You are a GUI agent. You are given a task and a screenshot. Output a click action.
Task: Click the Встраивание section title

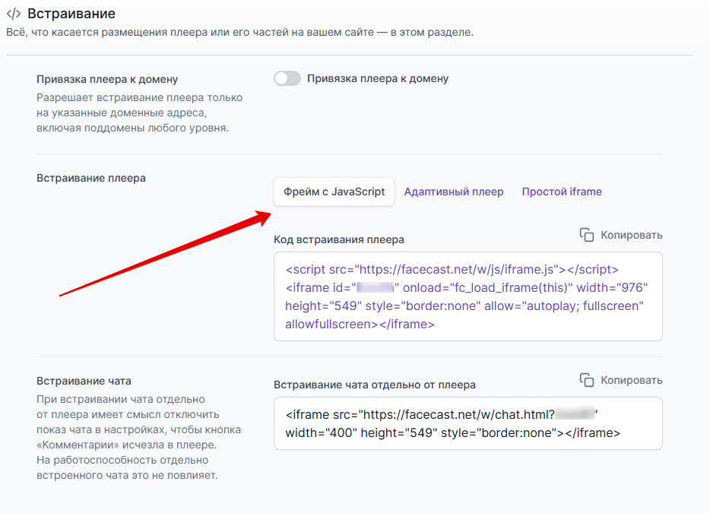coord(71,13)
